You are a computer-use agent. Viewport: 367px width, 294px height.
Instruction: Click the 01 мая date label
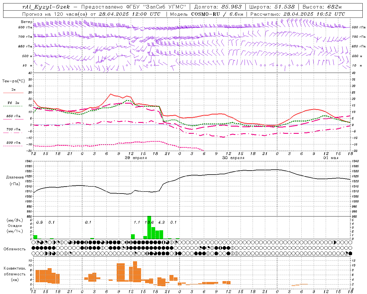[x=331, y=158]
